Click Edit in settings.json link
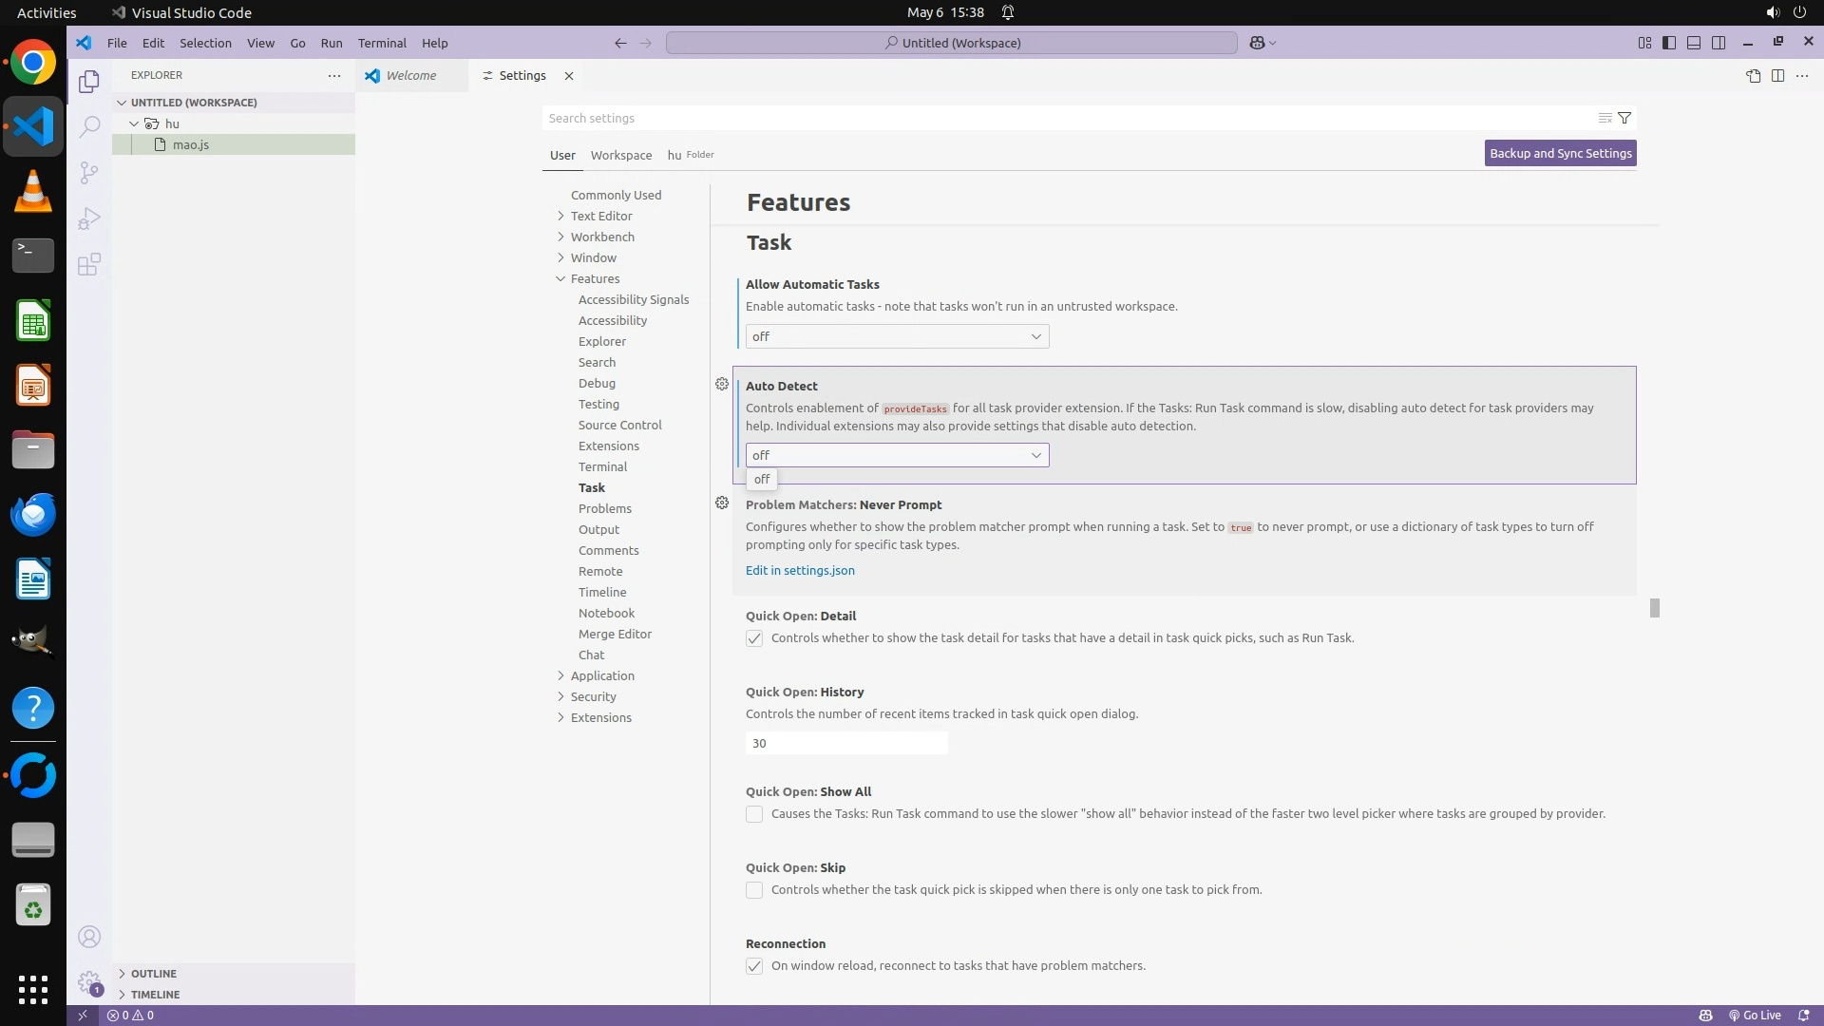The height and width of the screenshot is (1026, 1824). coord(800,570)
